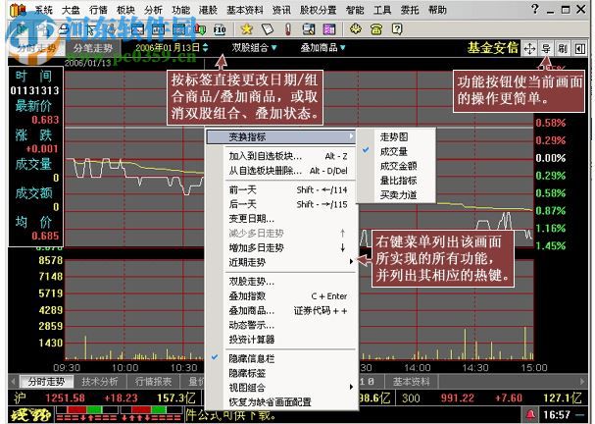Viewport: 595px width, 424px height.
Task: Click 后一天 in the context menu
Action: tap(280, 204)
